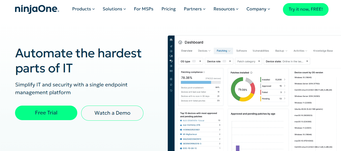Open the history clock icon in sidebar

171,91
